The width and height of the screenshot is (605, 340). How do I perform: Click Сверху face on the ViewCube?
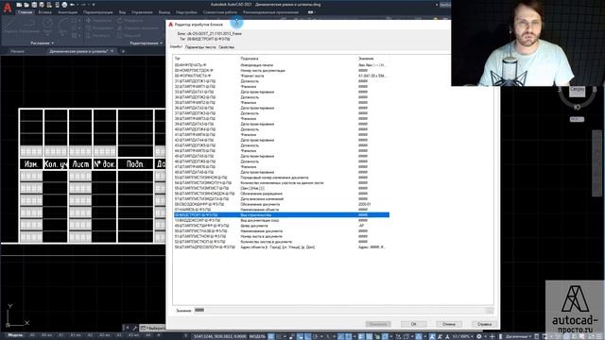click(x=578, y=91)
